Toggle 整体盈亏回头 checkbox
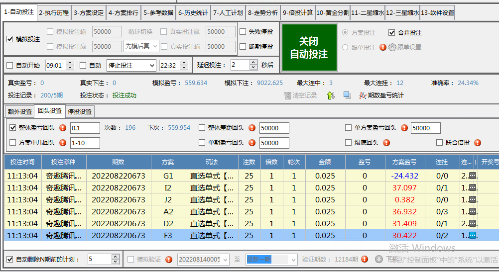 pyautogui.click(x=13, y=128)
